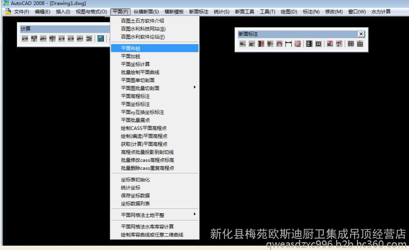Open the 百图水利软件论坛(F) link
Viewport: 409px width, 250px height.
click(x=143, y=37)
